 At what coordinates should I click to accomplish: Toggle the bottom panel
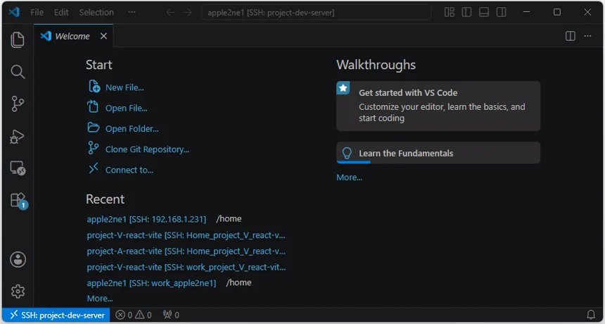(x=484, y=13)
